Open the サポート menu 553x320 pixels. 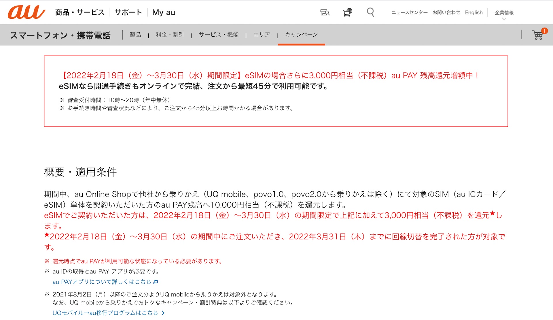pyautogui.click(x=128, y=12)
